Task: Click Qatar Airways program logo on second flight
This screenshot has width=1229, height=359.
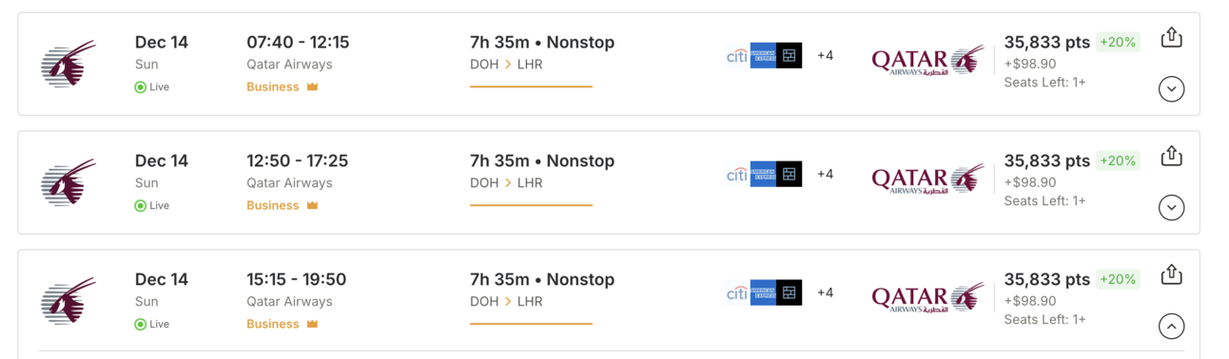Action: (927, 179)
